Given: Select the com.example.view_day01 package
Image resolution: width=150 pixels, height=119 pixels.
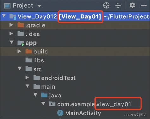Looking at the screenshot, I should click(x=90, y=104).
